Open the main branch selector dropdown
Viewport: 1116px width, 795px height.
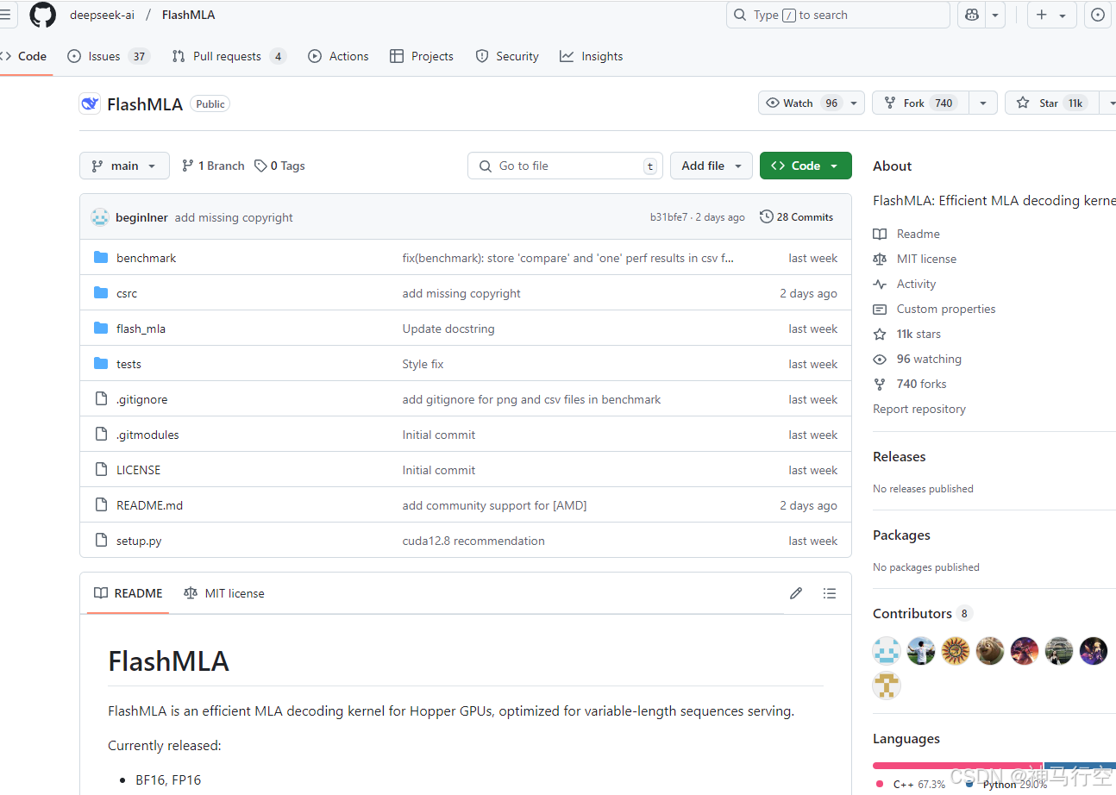[124, 166]
